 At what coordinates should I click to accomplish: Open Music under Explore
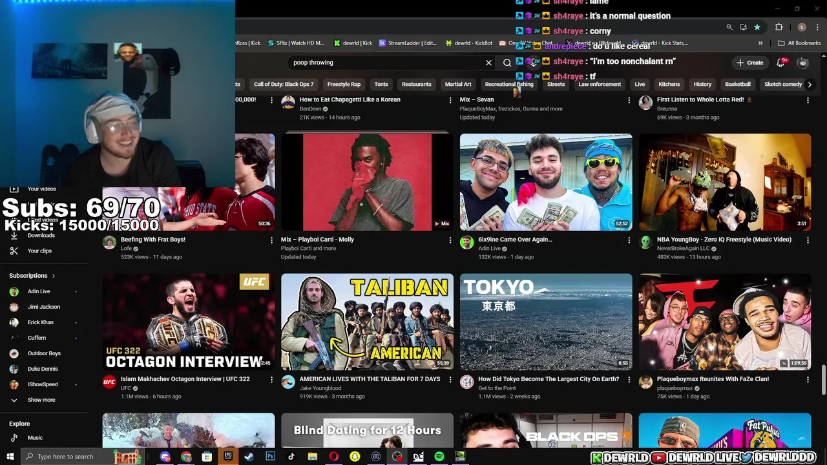[x=34, y=438]
